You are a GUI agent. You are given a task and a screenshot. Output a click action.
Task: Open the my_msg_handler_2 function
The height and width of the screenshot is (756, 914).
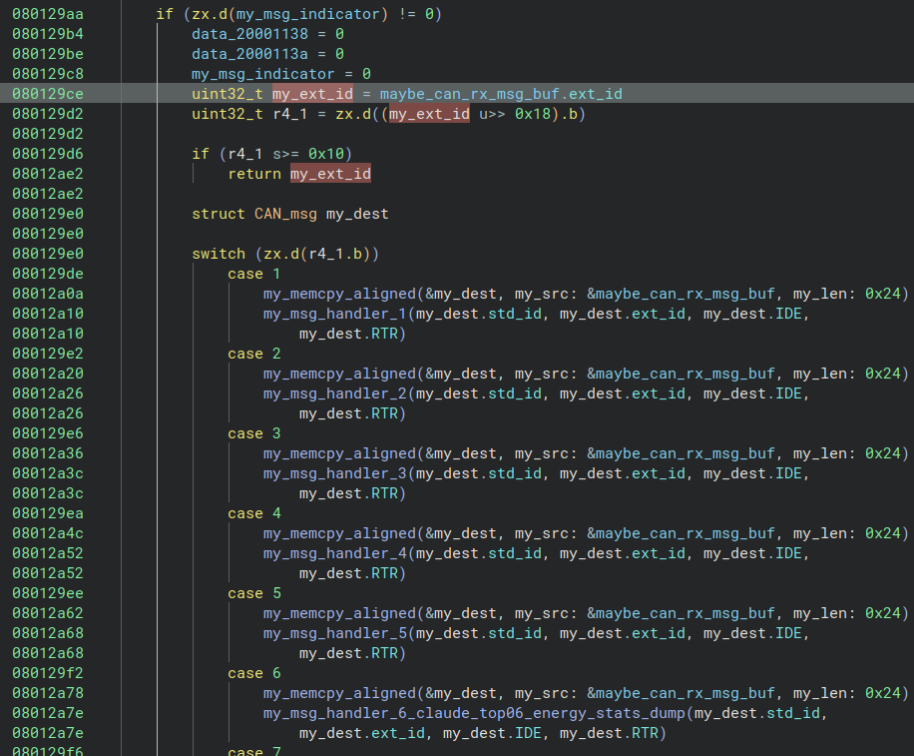click(x=334, y=393)
